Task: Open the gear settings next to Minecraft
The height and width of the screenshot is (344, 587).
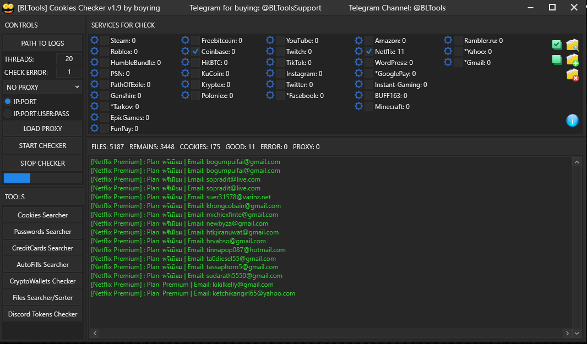Action: pyautogui.click(x=358, y=106)
